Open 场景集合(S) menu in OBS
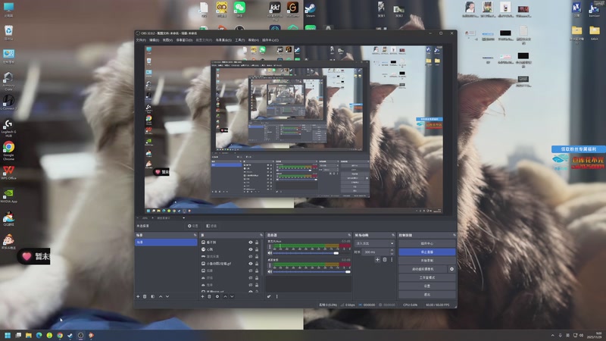The image size is (606, 341). [223, 40]
